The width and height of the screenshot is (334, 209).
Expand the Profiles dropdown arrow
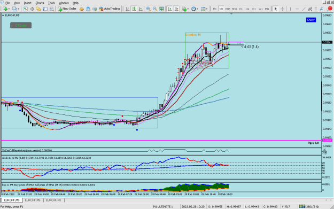point(18,9)
